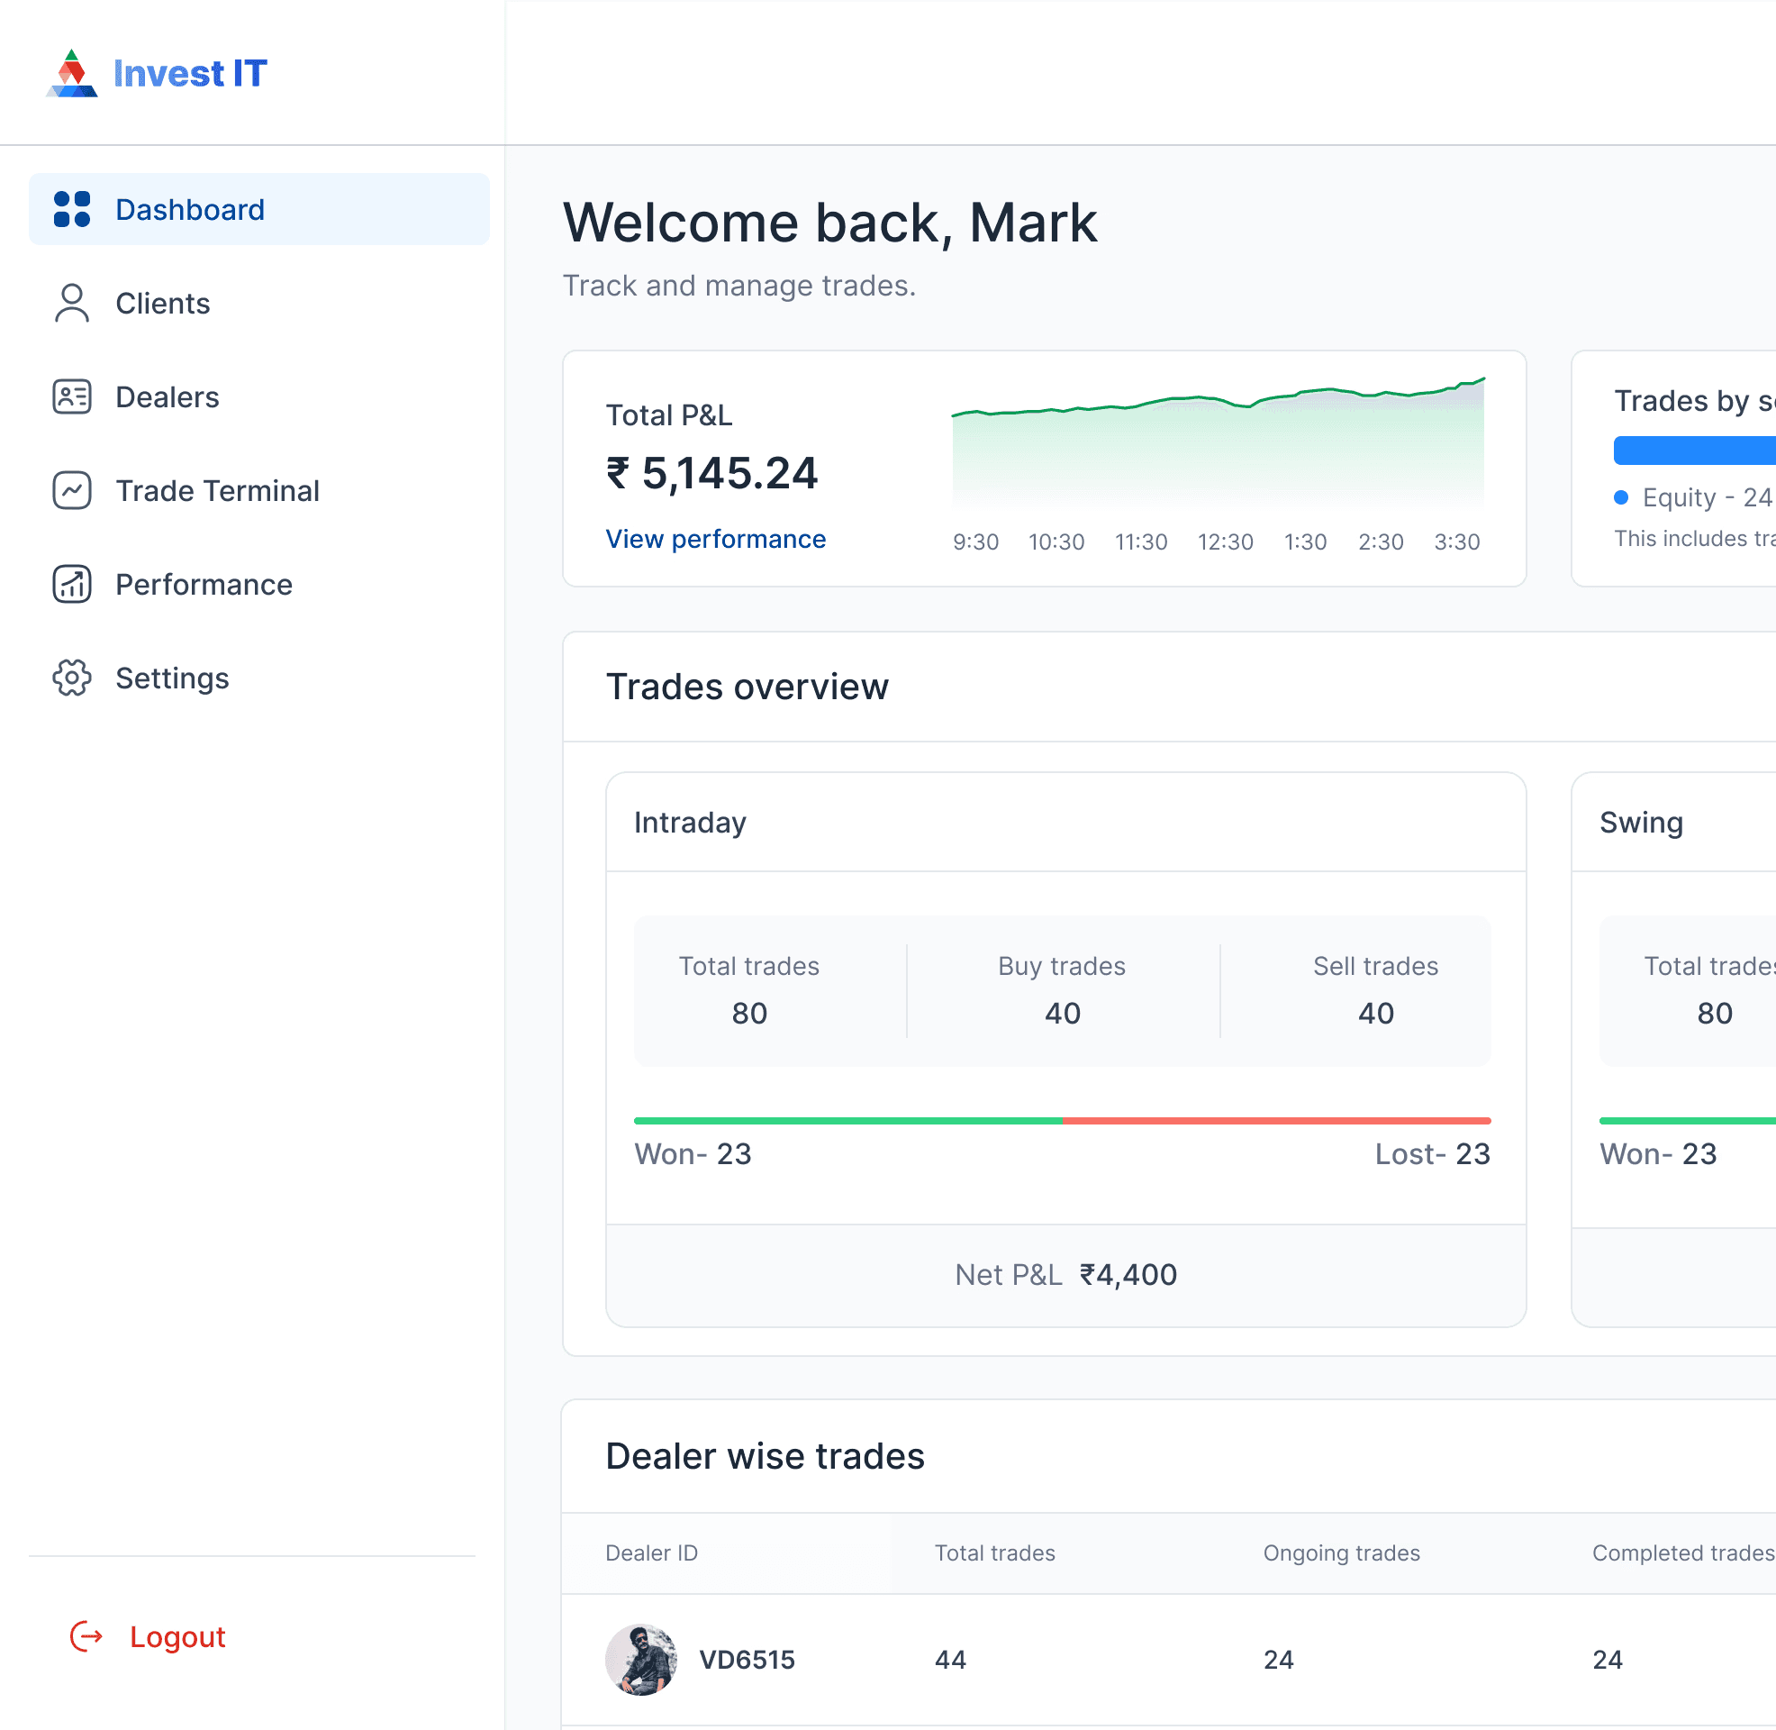Click the Intraday won-lost progress bar
The height and width of the screenshot is (1730, 1776).
1062,1120
